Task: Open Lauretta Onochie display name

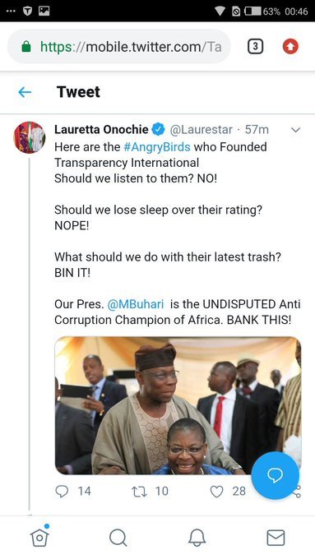Action: tap(101, 129)
